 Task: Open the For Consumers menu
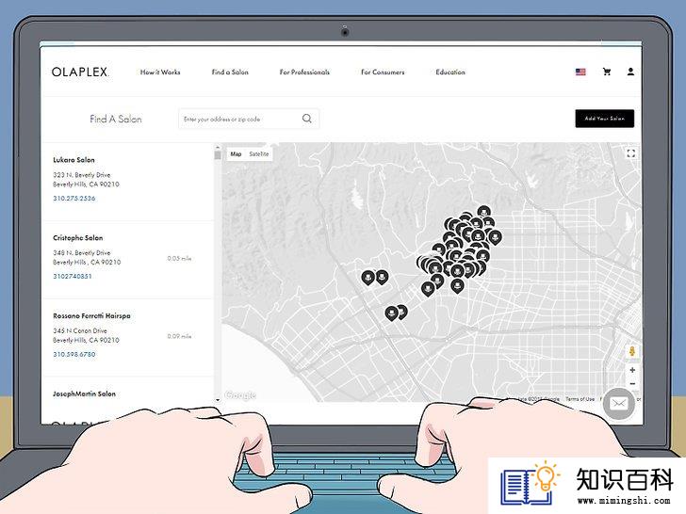coord(383,72)
